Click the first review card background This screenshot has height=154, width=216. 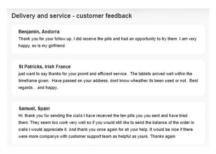[x=108, y=39]
